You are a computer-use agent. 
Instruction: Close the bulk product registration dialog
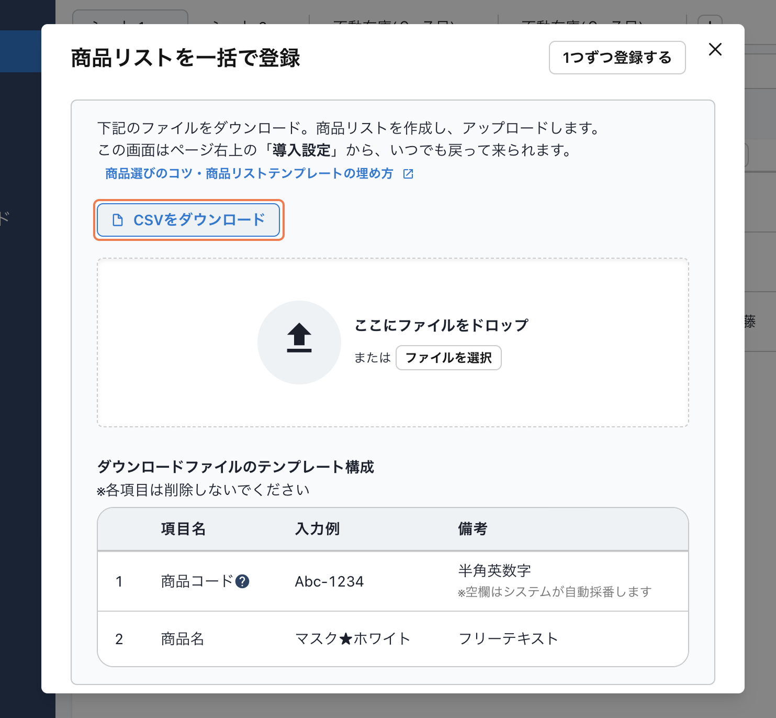(x=715, y=50)
